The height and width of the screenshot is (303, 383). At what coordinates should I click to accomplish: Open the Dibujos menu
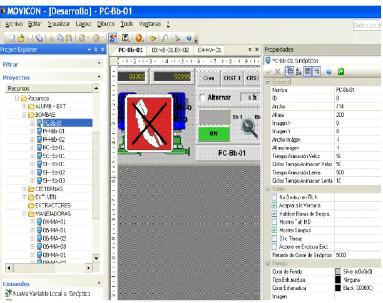pyautogui.click(x=106, y=24)
